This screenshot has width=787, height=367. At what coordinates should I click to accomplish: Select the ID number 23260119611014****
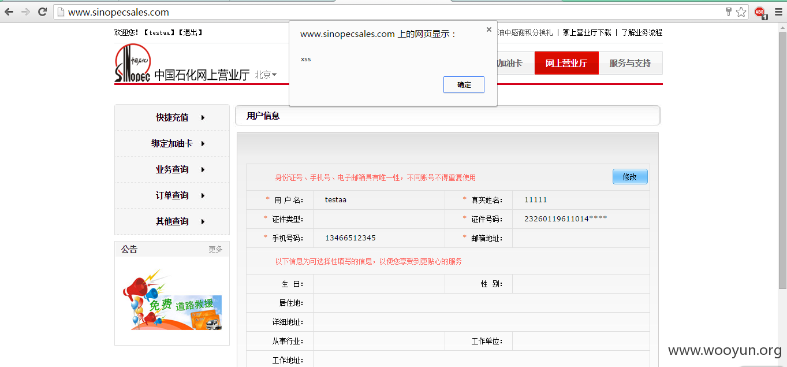(x=565, y=219)
